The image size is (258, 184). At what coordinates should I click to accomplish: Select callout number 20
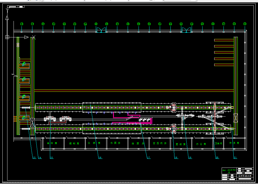(217, 157)
